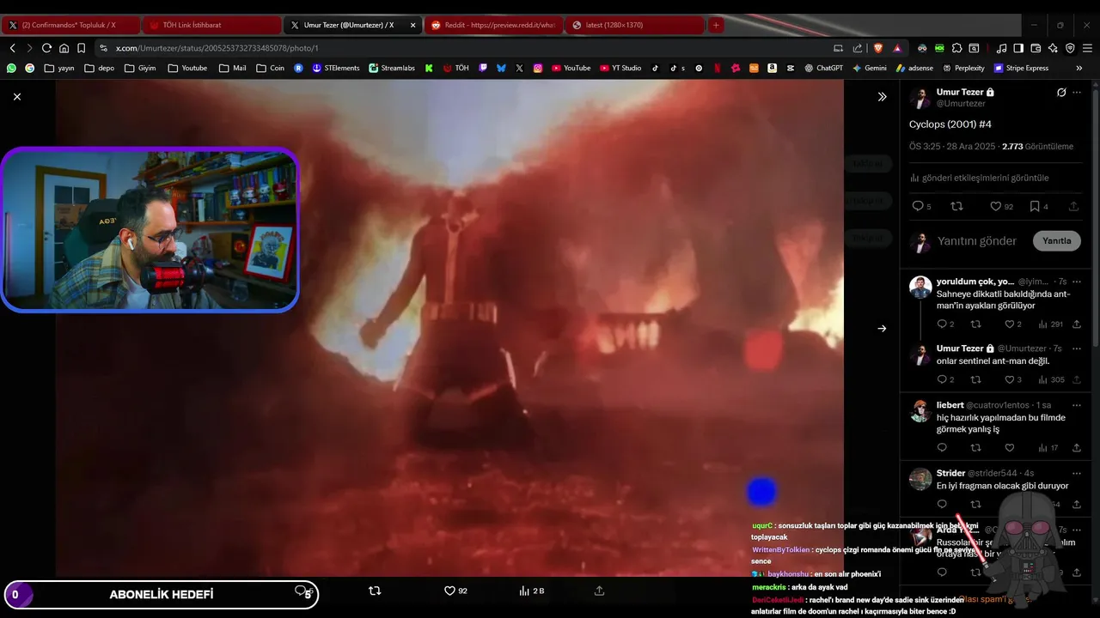
Task: Bookmark this page with the toolbar bookmark icon
Action: 81,48
